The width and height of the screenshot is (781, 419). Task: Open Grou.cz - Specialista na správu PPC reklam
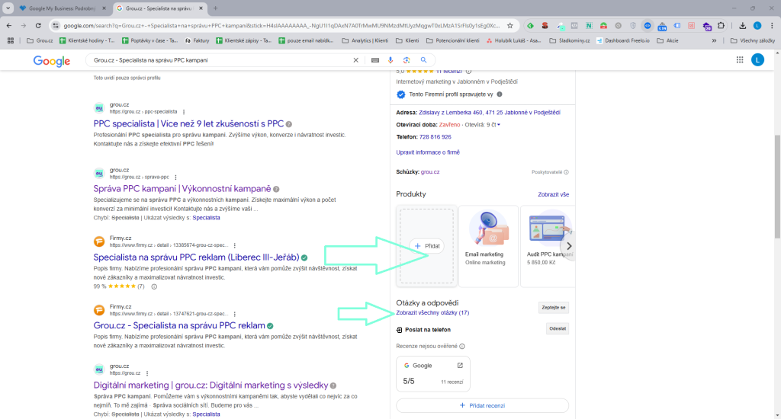tap(179, 325)
